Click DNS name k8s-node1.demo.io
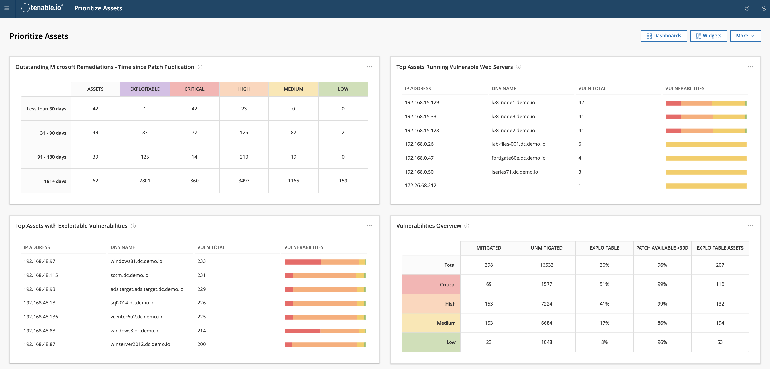This screenshot has width=770, height=369. coord(514,102)
